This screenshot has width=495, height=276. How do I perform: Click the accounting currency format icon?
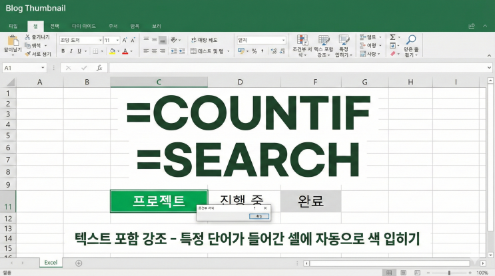pyautogui.click(x=241, y=51)
